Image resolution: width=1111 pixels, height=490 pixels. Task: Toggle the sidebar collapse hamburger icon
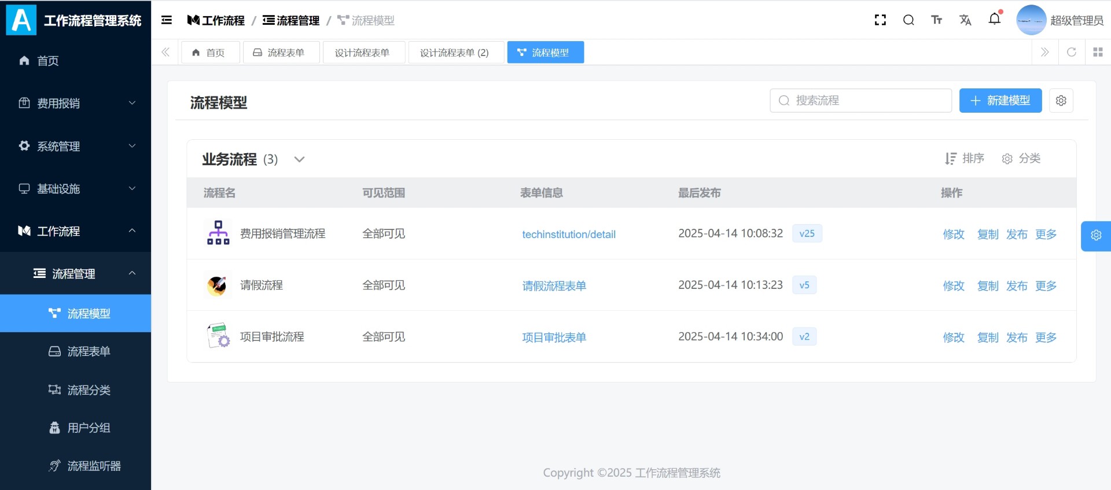[167, 20]
